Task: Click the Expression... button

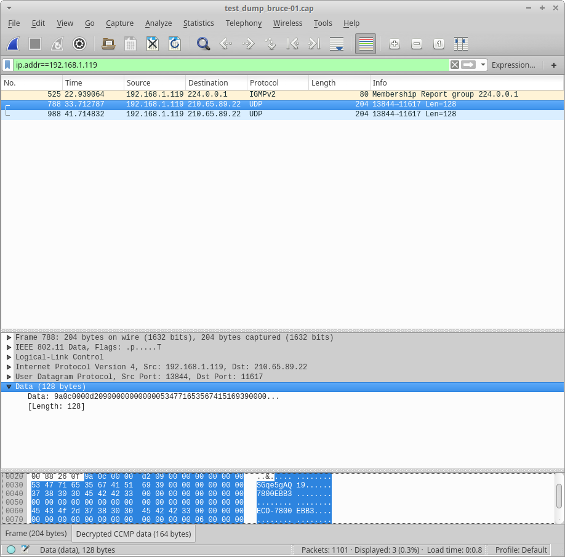Action: click(513, 65)
